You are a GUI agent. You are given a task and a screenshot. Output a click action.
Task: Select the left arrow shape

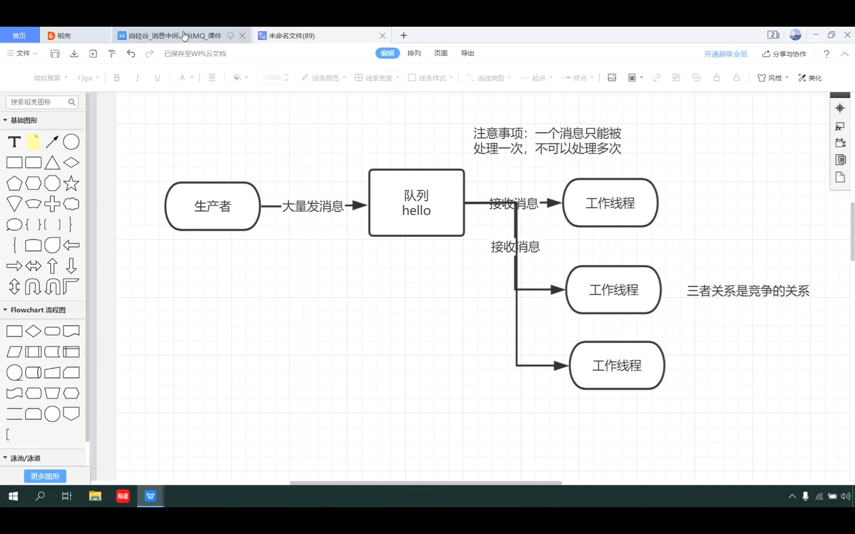click(x=71, y=245)
